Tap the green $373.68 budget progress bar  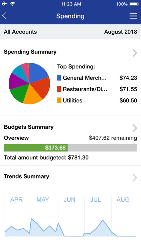click(x=36, y=148)
